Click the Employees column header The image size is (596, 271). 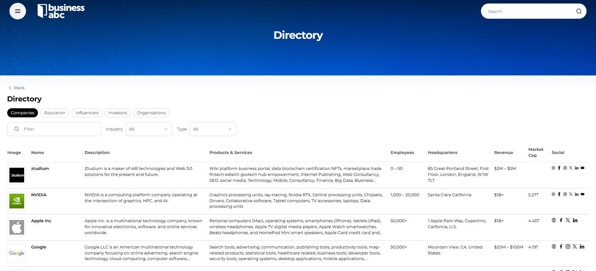coord(402,153)
